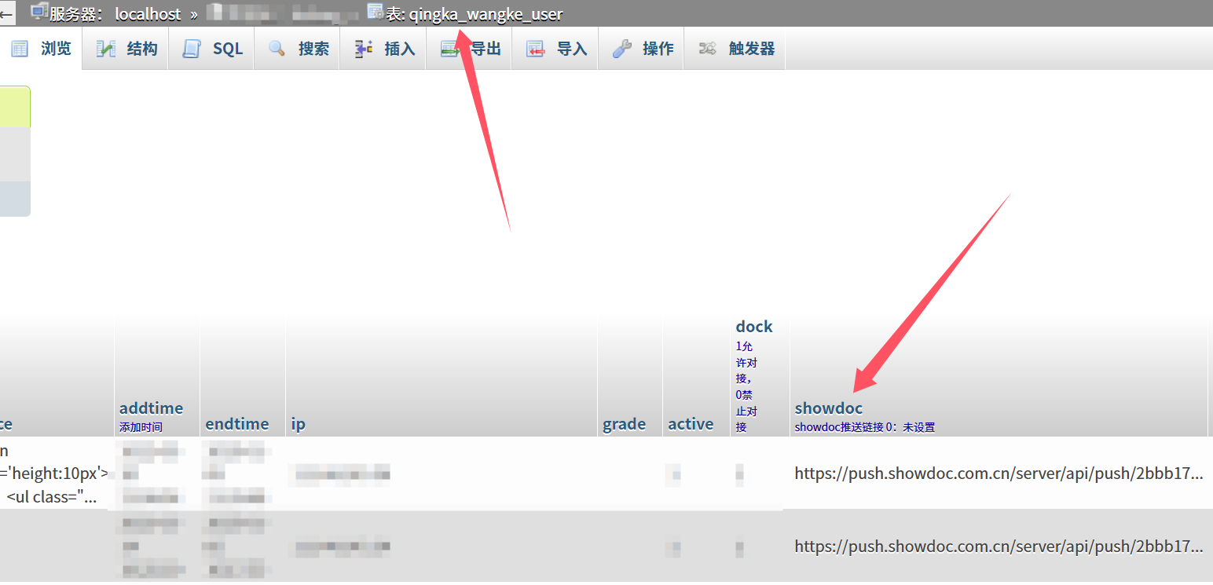
Task: Click the wrench icon for 操作
Action: [622, 49]
